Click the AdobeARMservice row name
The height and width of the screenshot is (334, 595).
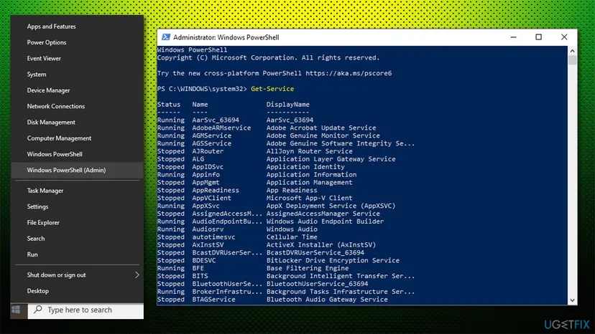pyautogui.click(x=221, y=128)
